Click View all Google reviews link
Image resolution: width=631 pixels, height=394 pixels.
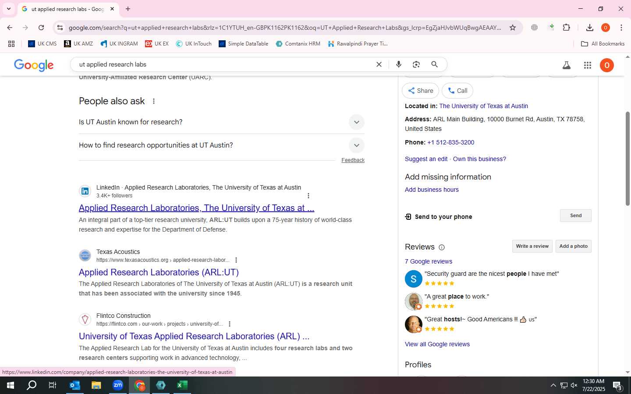coord(437,344)
